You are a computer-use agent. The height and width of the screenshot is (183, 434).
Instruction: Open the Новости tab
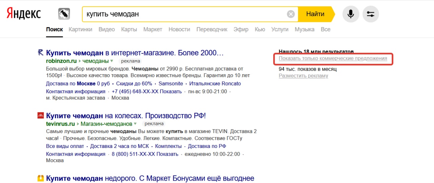tap(179, 29)
